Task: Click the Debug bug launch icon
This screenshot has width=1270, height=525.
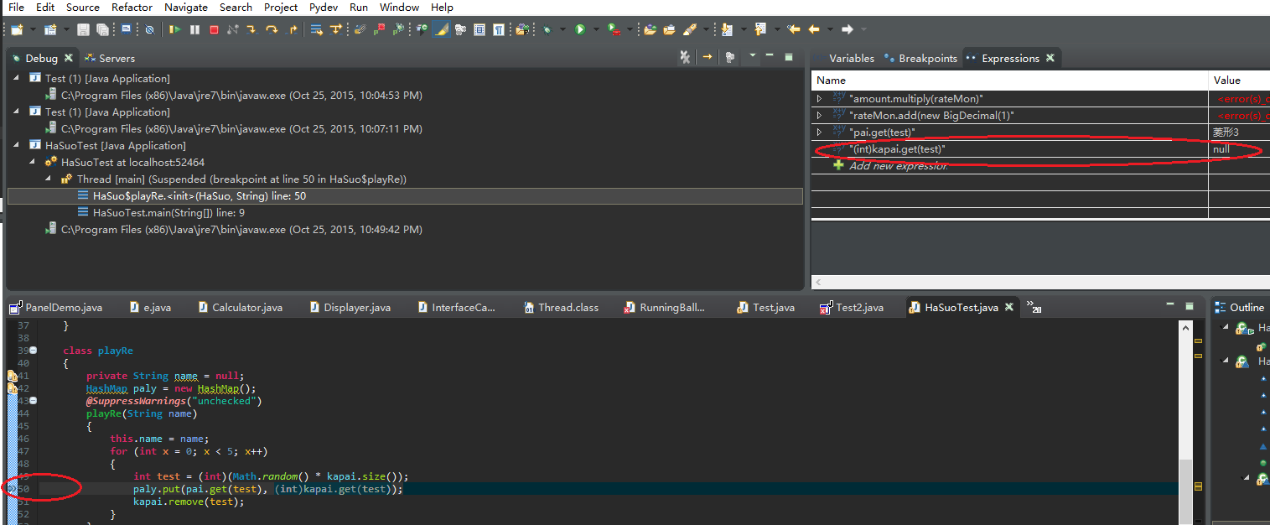Action: (x=546, y=29)
